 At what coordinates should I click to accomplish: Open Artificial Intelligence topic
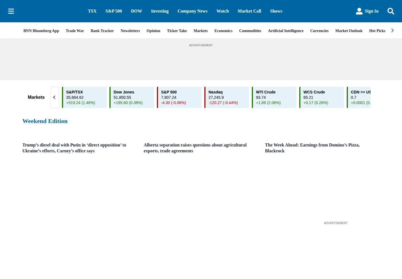pos(286,31)
